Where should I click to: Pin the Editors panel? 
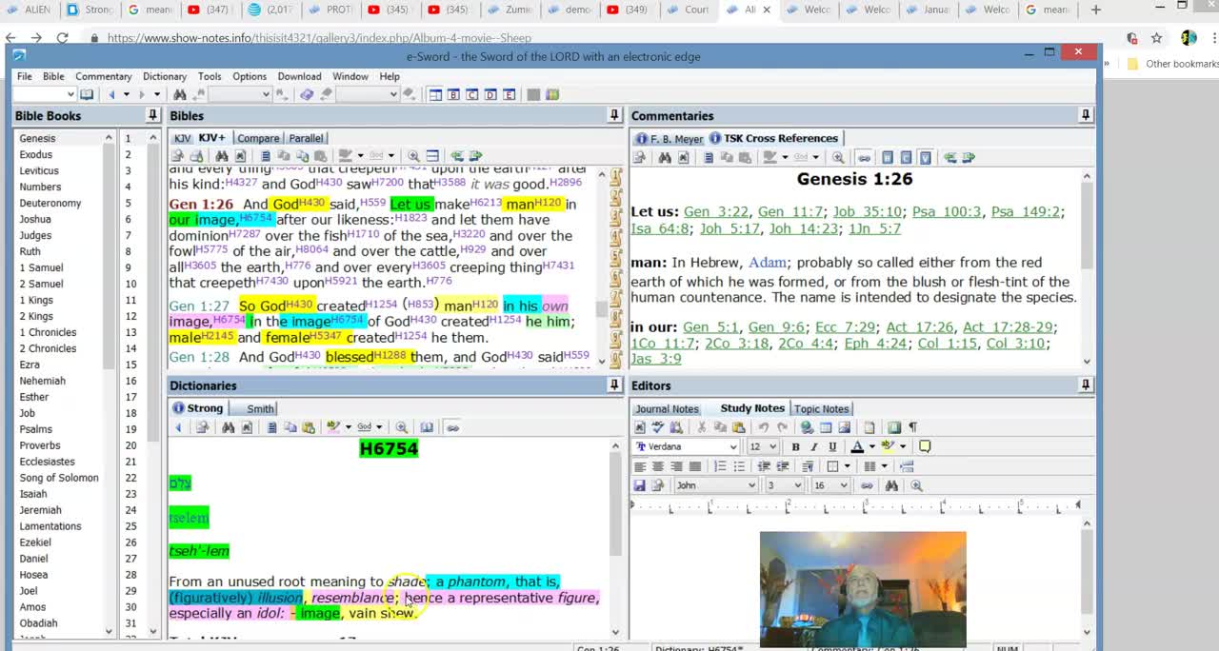coord(1085,385)
